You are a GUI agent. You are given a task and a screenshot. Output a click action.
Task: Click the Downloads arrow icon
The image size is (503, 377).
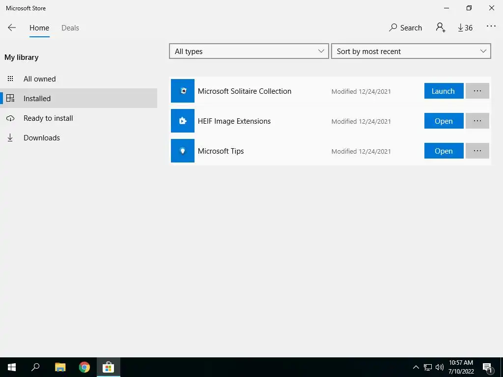[x=10, y=138]
